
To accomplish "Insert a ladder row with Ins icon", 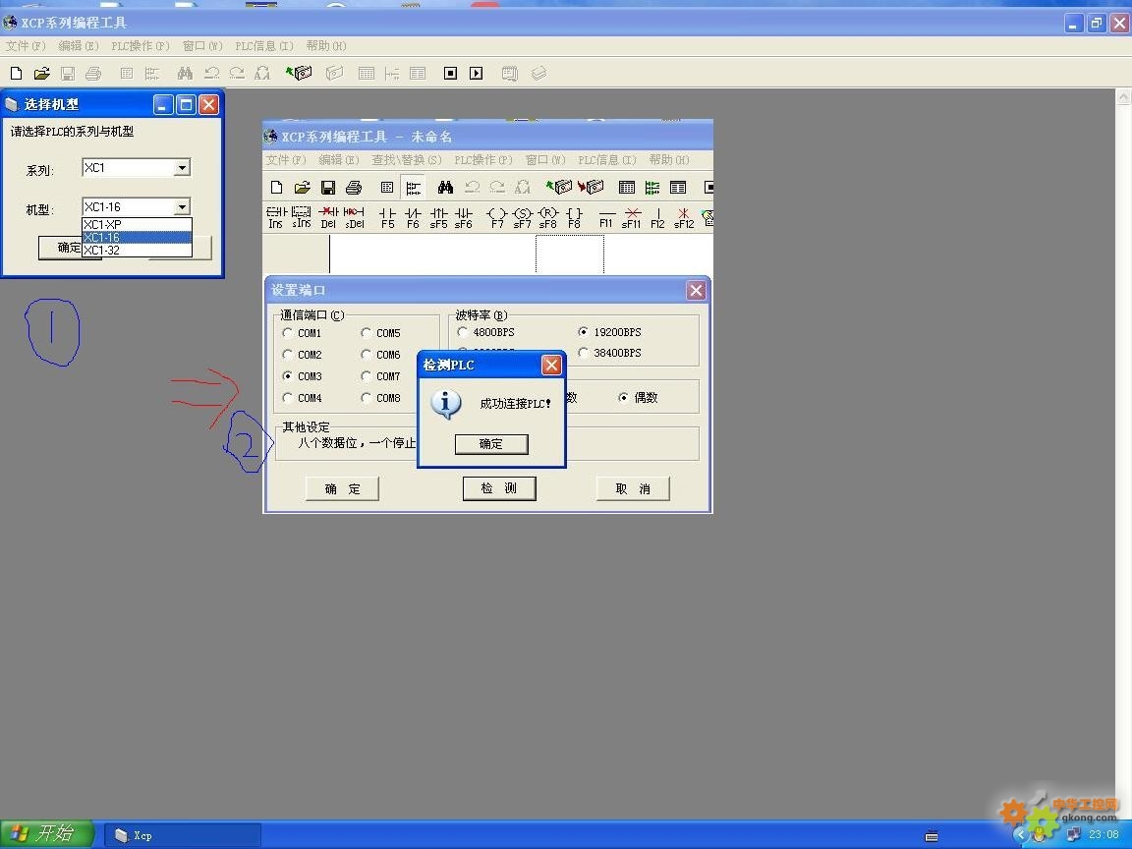I will click(276, 217).
